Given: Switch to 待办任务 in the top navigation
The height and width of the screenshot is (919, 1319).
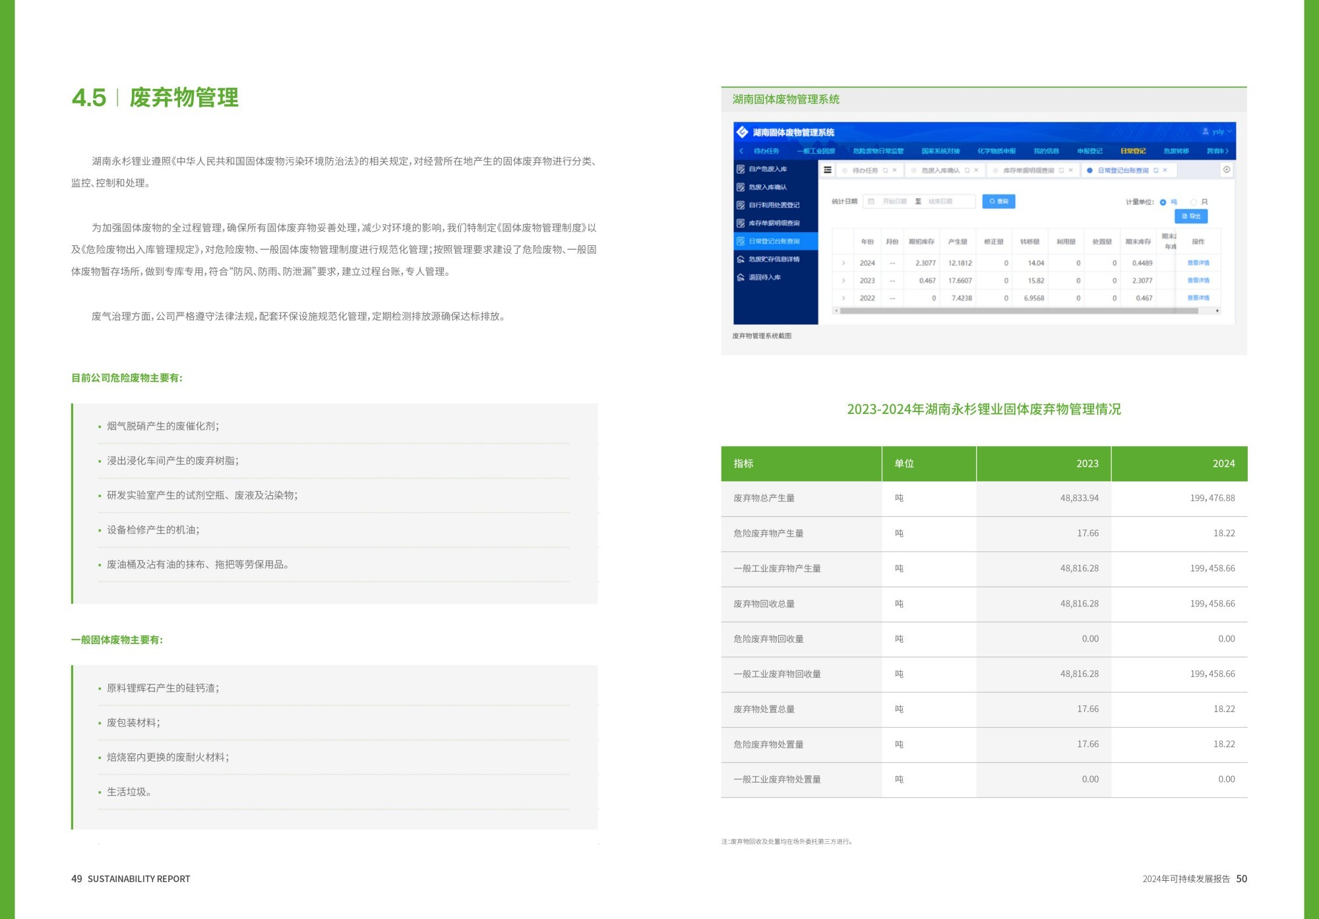Looking at the screenshot, I should pos(766,151).
